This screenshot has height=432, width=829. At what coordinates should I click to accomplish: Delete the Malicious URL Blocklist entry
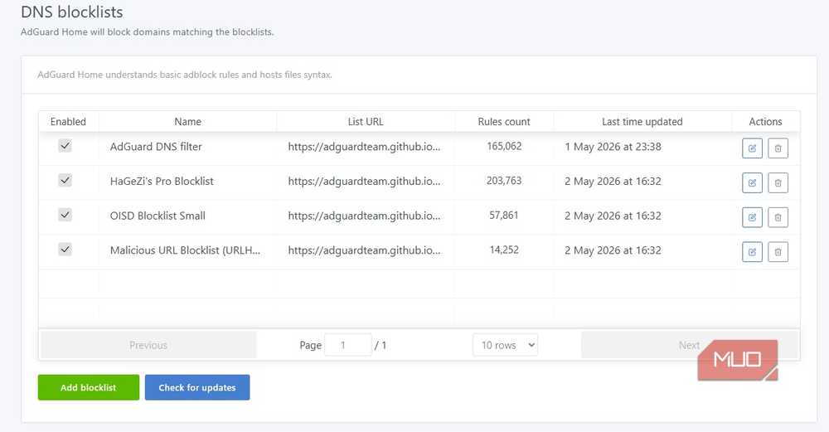[778, 252]
